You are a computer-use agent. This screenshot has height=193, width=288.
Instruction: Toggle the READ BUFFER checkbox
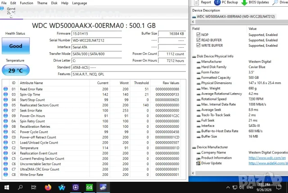pos(198,40)
